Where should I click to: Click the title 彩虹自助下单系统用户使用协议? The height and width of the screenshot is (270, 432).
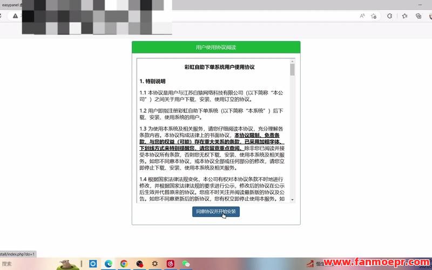pyautogui.click(x=219, y=67)
